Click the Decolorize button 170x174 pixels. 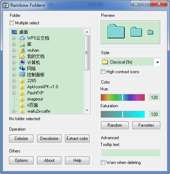tap(49, 138)
